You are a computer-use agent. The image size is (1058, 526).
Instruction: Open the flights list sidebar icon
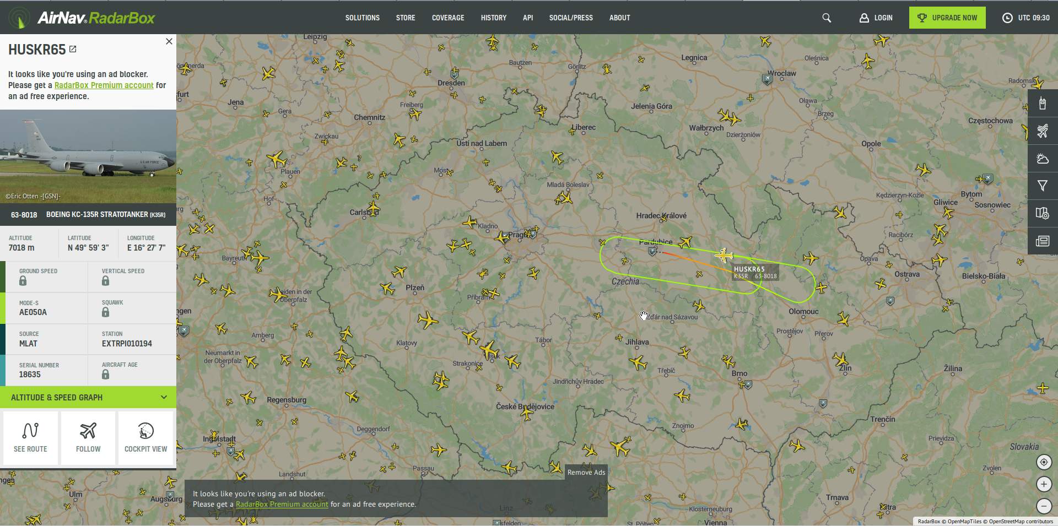pyautogui.click(x=1042, y=131)
